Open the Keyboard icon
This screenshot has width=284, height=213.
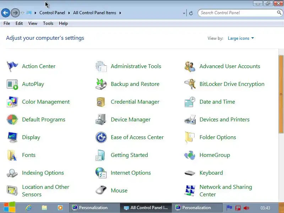point(190,173)
